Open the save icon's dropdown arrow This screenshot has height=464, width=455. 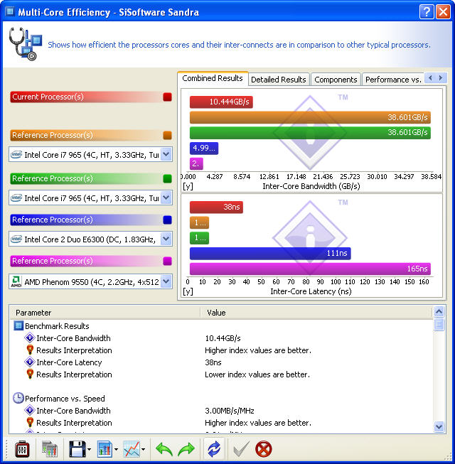89,450
